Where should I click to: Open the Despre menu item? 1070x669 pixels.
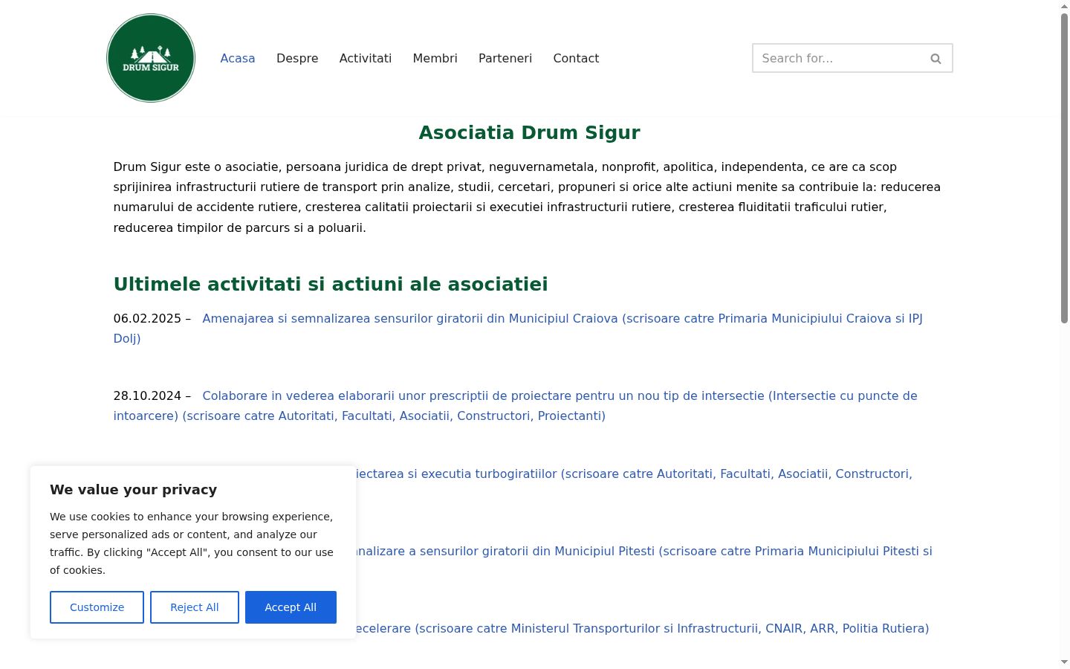(x=297, y=58)
